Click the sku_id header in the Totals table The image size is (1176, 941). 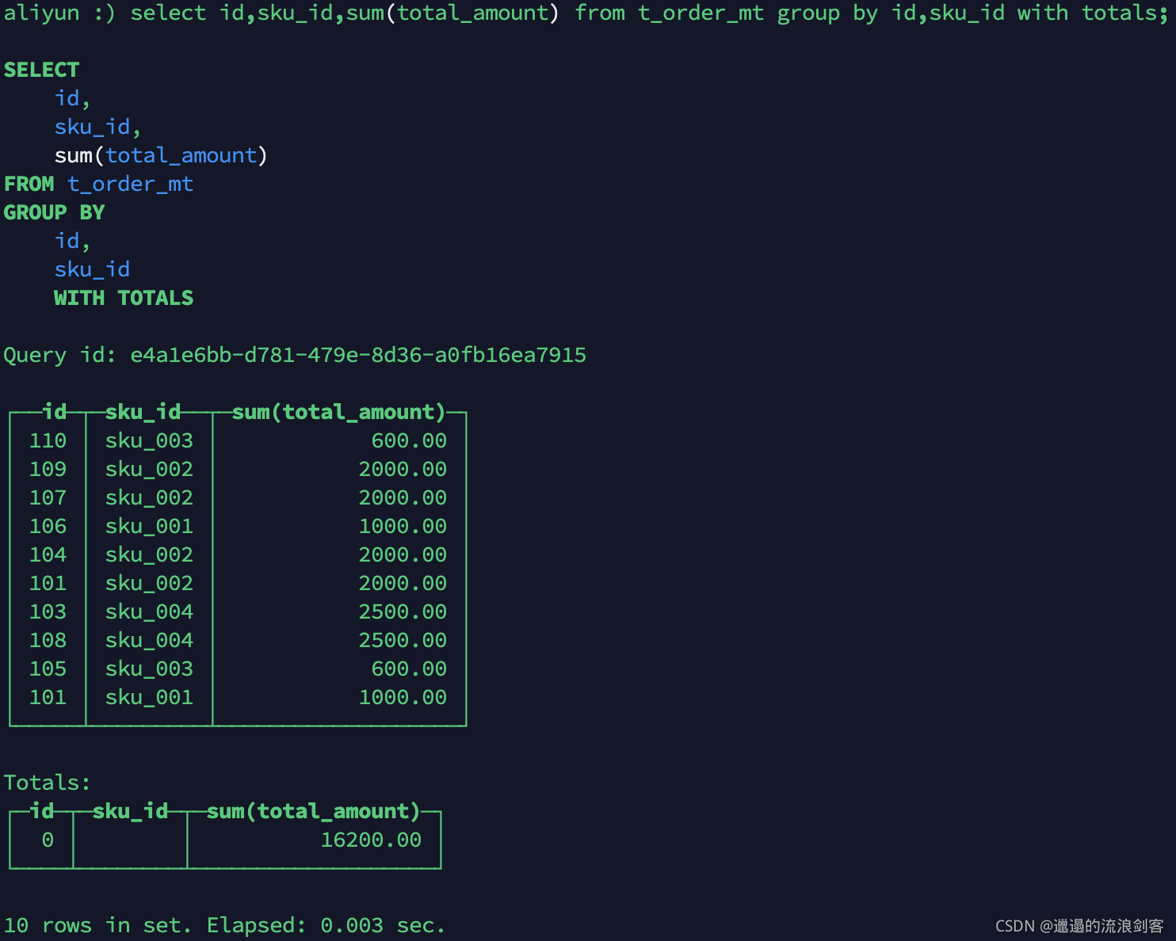click(130, 811)
